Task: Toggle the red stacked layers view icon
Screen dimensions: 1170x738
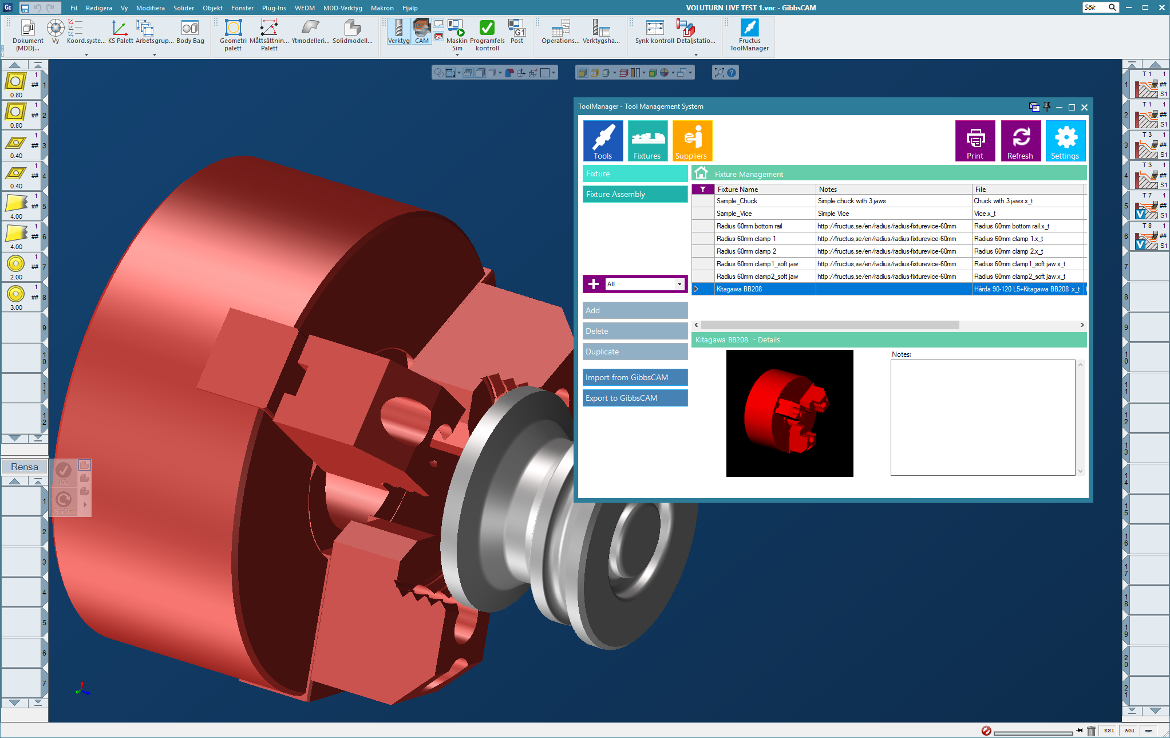Action: pos(624,72)
